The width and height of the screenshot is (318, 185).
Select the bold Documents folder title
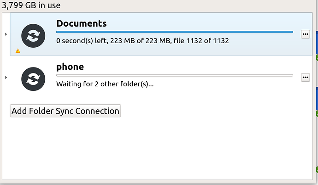tap(81, 23)
